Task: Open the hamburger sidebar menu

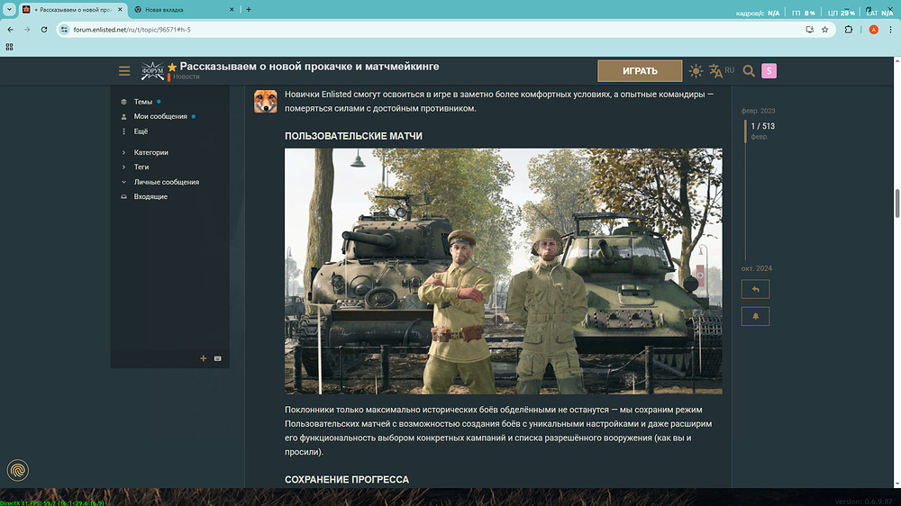Action: pos(124,71)
